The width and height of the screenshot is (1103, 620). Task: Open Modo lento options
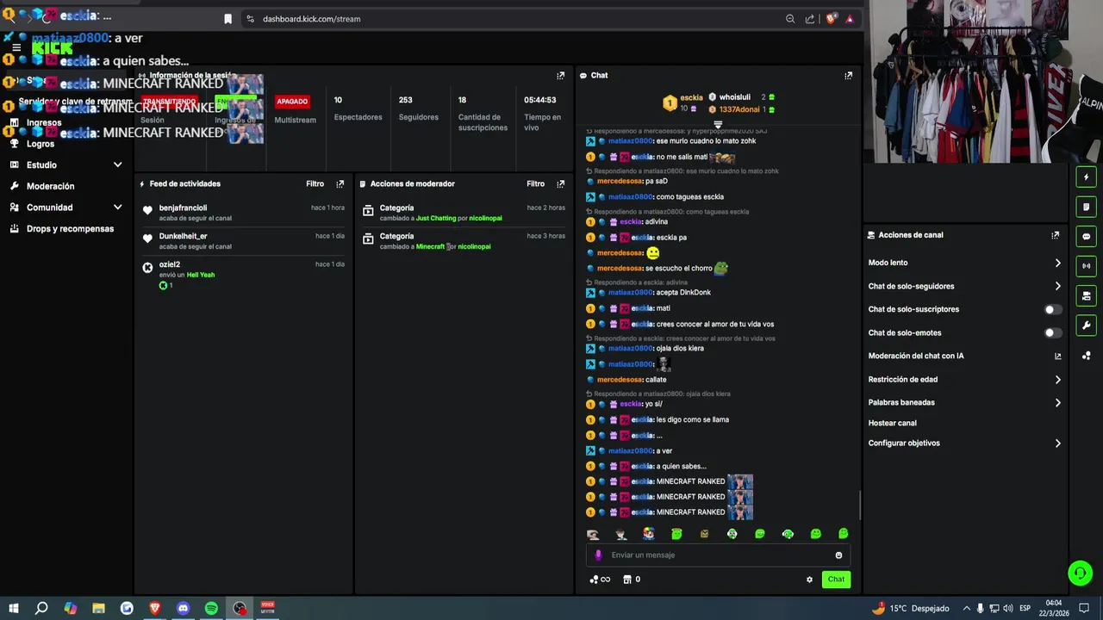tap(964, 263)
